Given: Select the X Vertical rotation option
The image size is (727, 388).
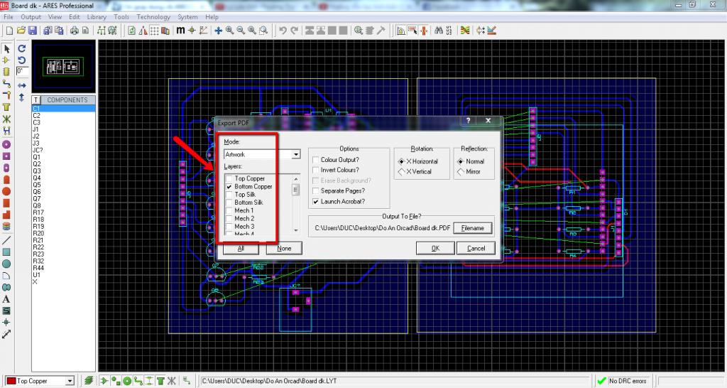Looking at the screenshot, I should tap(401, 172).
